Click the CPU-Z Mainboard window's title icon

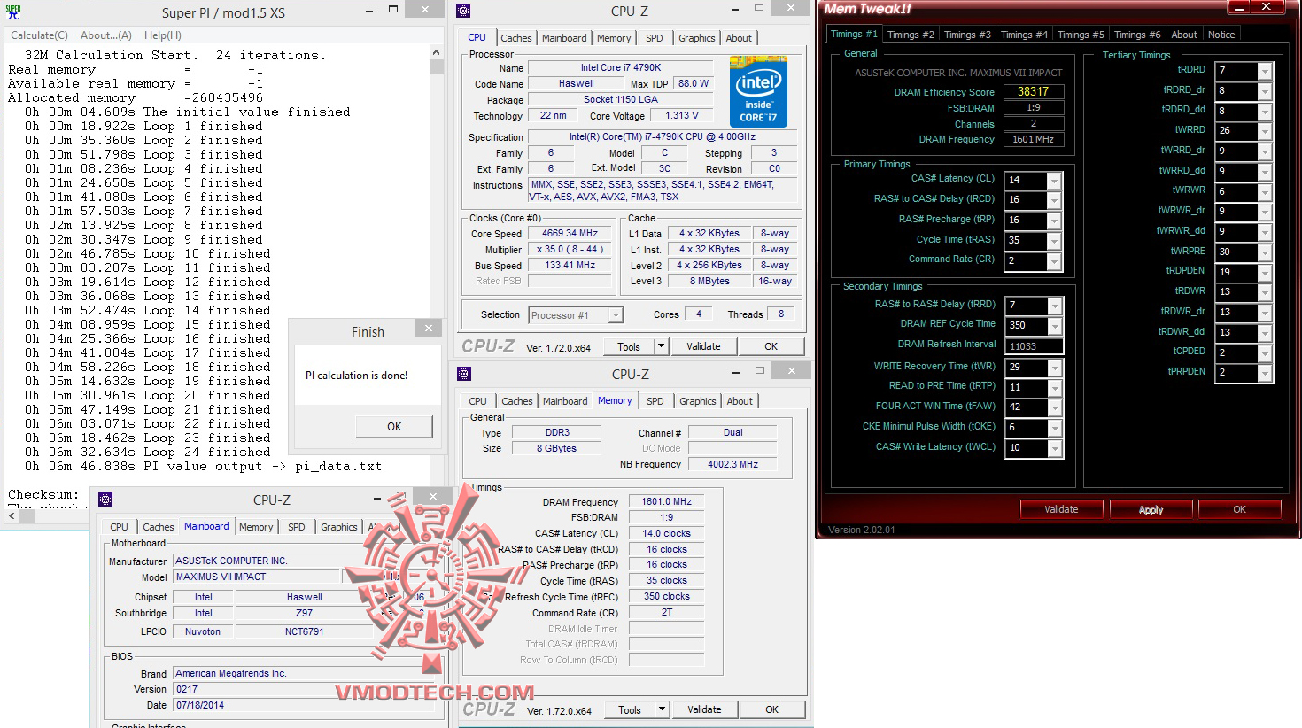[105, 500]
